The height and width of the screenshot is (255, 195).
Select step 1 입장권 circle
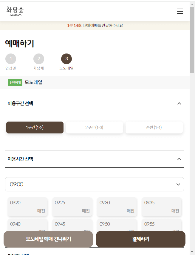[x=11, y=59]
